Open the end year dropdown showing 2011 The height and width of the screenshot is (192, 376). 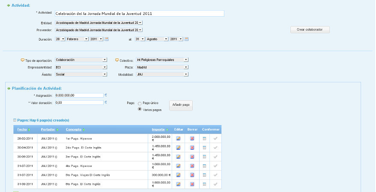pos(176,39)
